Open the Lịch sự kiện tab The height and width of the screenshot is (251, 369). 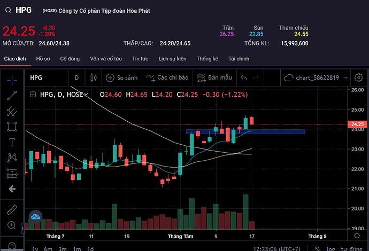[173, 59]
